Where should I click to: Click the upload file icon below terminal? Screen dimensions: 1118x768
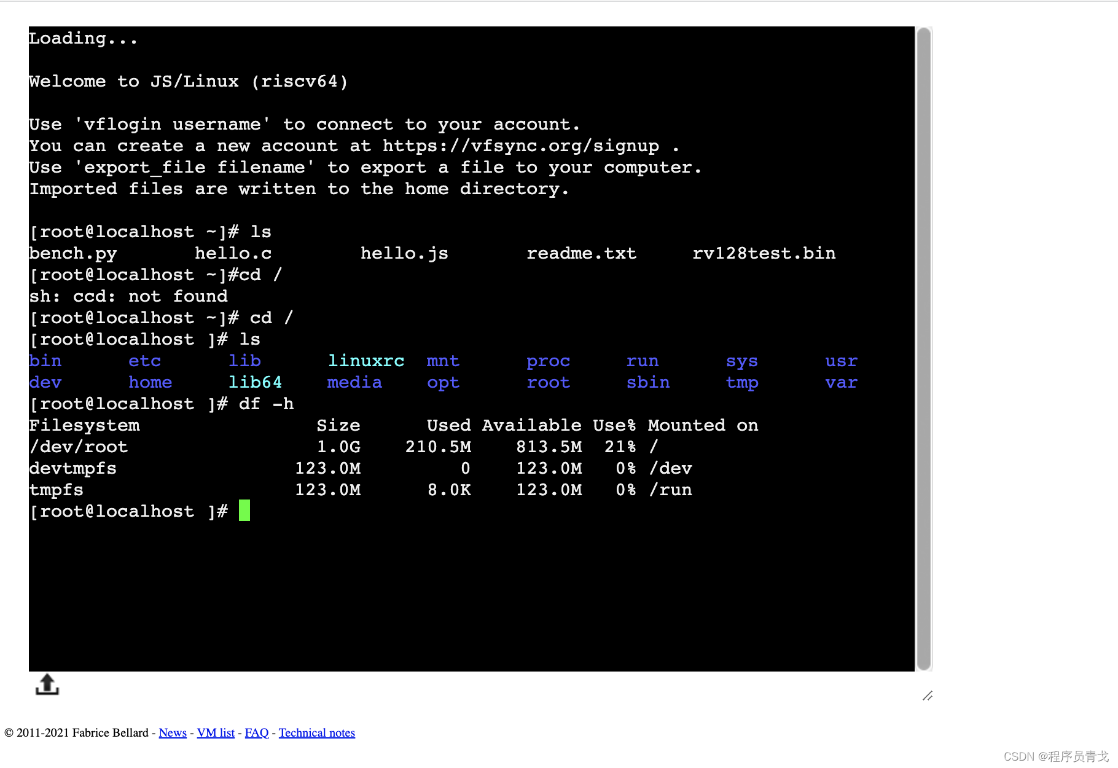pos(47,684)
